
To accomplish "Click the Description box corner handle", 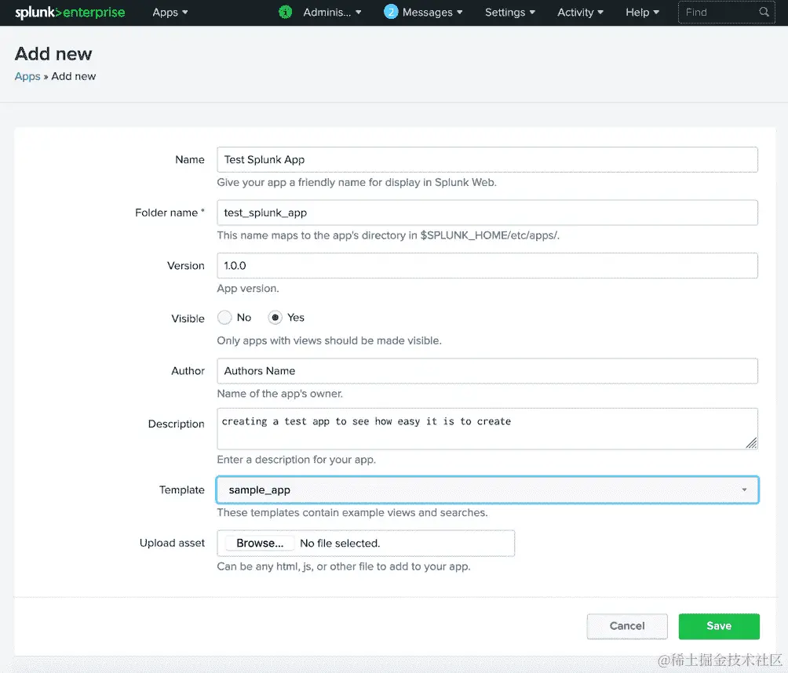I will click(x=751, y=443).
